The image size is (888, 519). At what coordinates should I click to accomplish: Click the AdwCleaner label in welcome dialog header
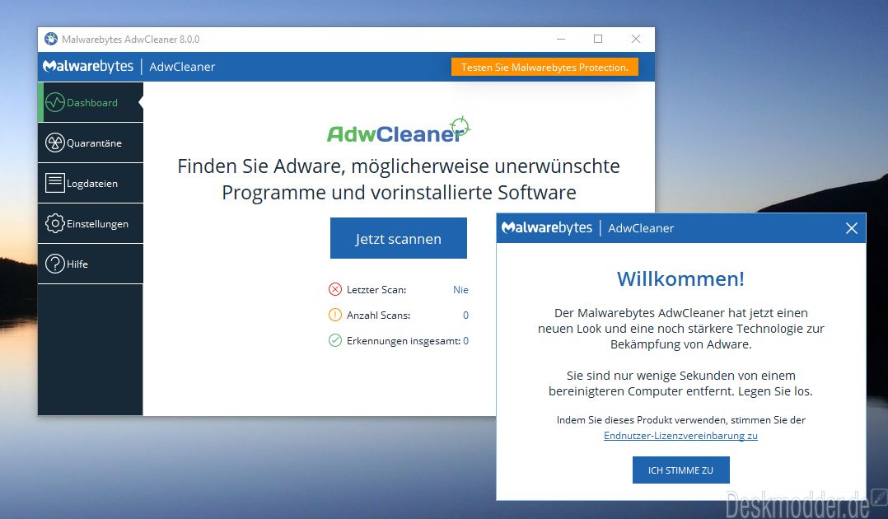[641, 228]
